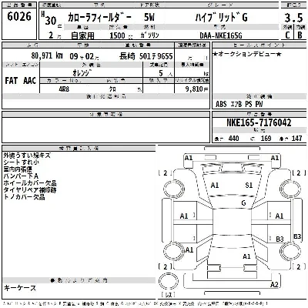Select the equipment line ABS エアB PS PW
308x308 pixels.
[x=239, y=104]
